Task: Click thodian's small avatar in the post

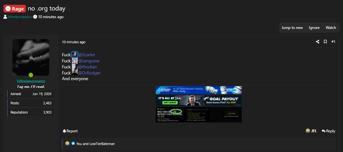Action: pyautogui.click(x=75, y=67)
